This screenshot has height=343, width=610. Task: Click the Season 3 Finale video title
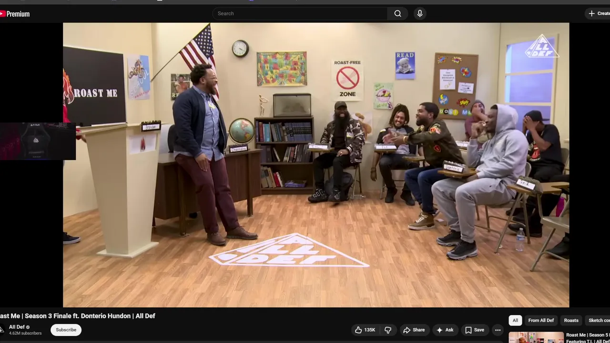pos(78,316)
